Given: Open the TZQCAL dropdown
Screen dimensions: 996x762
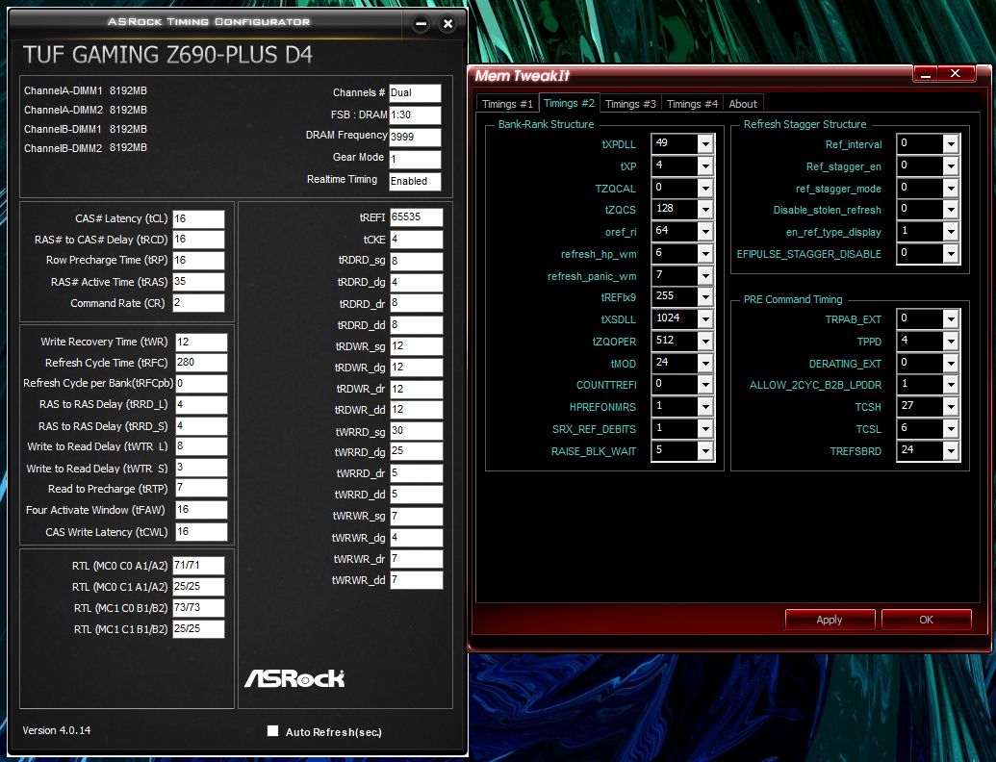Looking at the screenshot, I should click(x=705, y=189).
